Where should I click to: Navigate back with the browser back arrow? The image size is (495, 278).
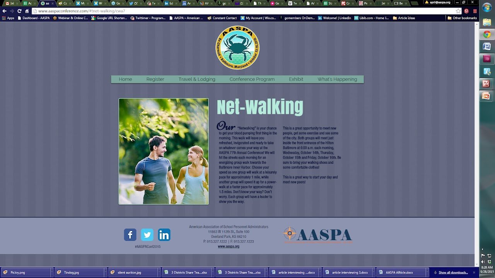[4, 11]
